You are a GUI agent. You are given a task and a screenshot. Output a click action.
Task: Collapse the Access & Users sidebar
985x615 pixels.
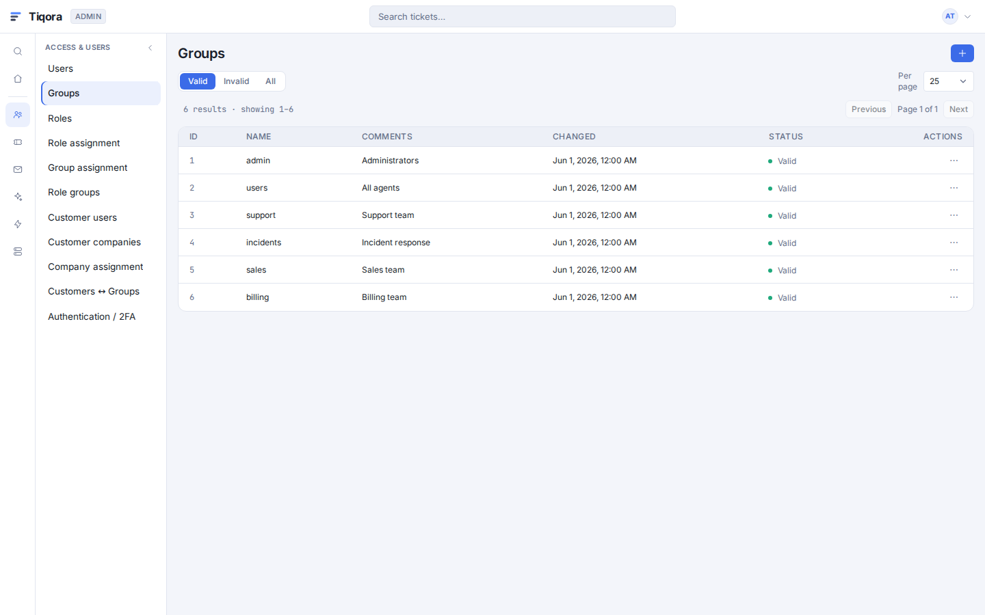point(150,48)
